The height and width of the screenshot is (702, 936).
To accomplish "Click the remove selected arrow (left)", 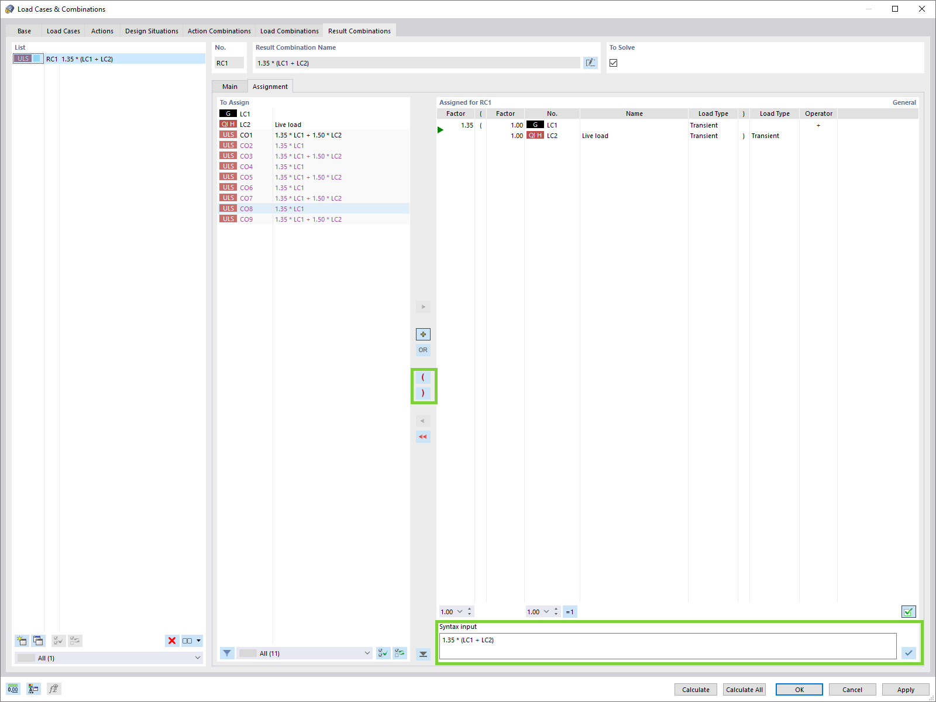I will (x=423, y=421).
